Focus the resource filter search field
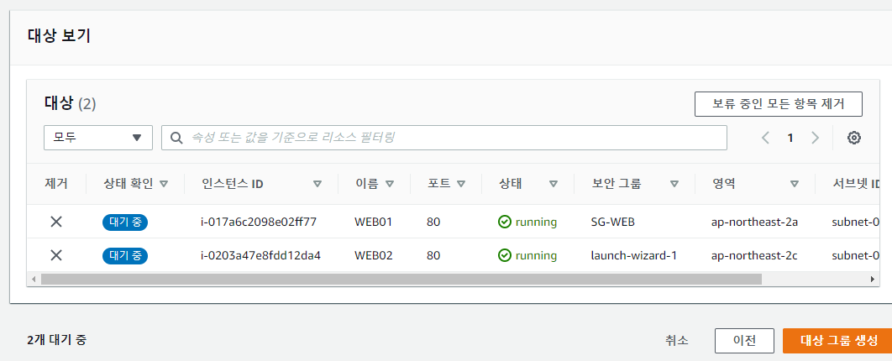The height and width of the screenshot is (361, 892). 443,138
